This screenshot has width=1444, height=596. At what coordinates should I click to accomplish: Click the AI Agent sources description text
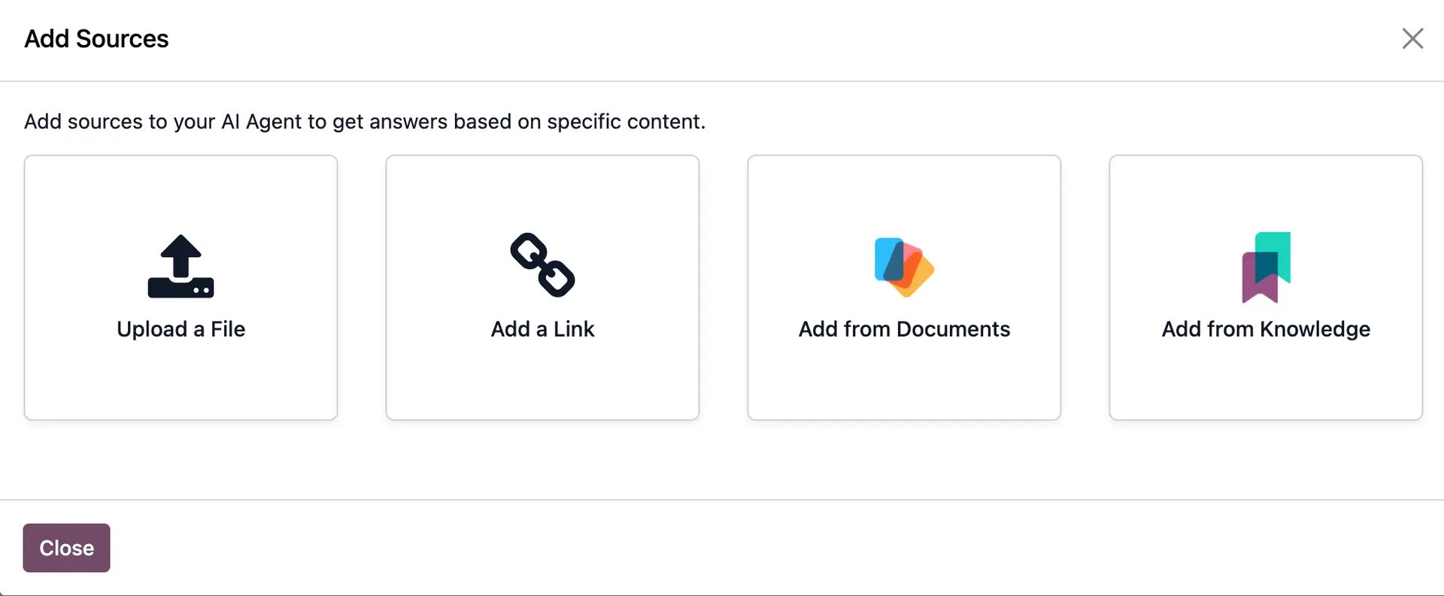365,122
